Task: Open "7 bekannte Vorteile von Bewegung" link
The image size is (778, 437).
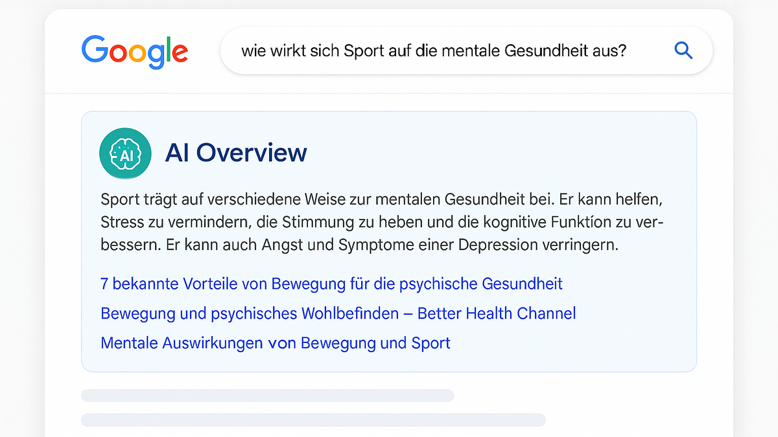Action: [331, 284]
